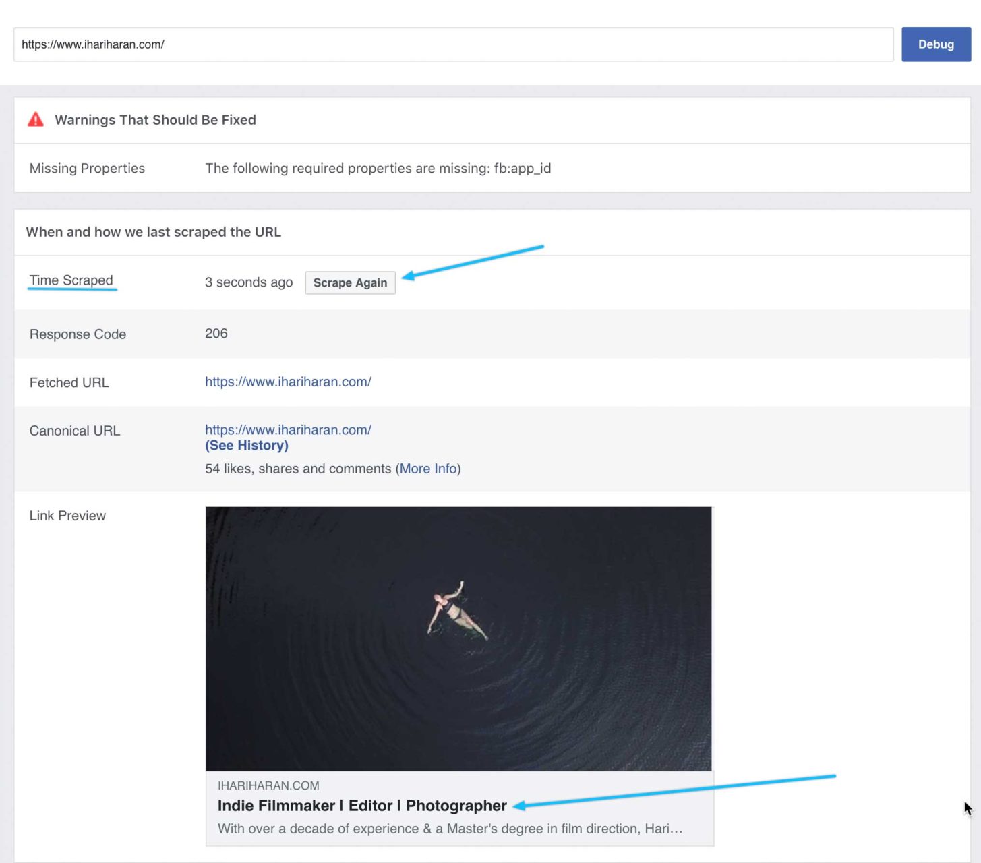
Task: Click the preview title Indie Filmmaker | Editor | Photographer
Action: 362,806
